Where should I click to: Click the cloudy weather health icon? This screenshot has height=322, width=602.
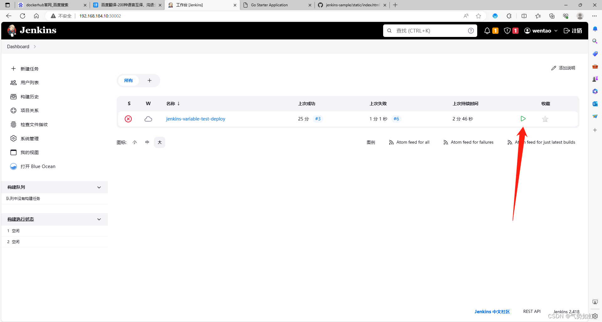148,119
